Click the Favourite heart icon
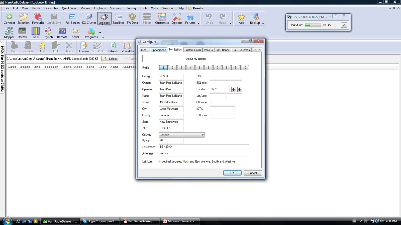 [38, 19]
